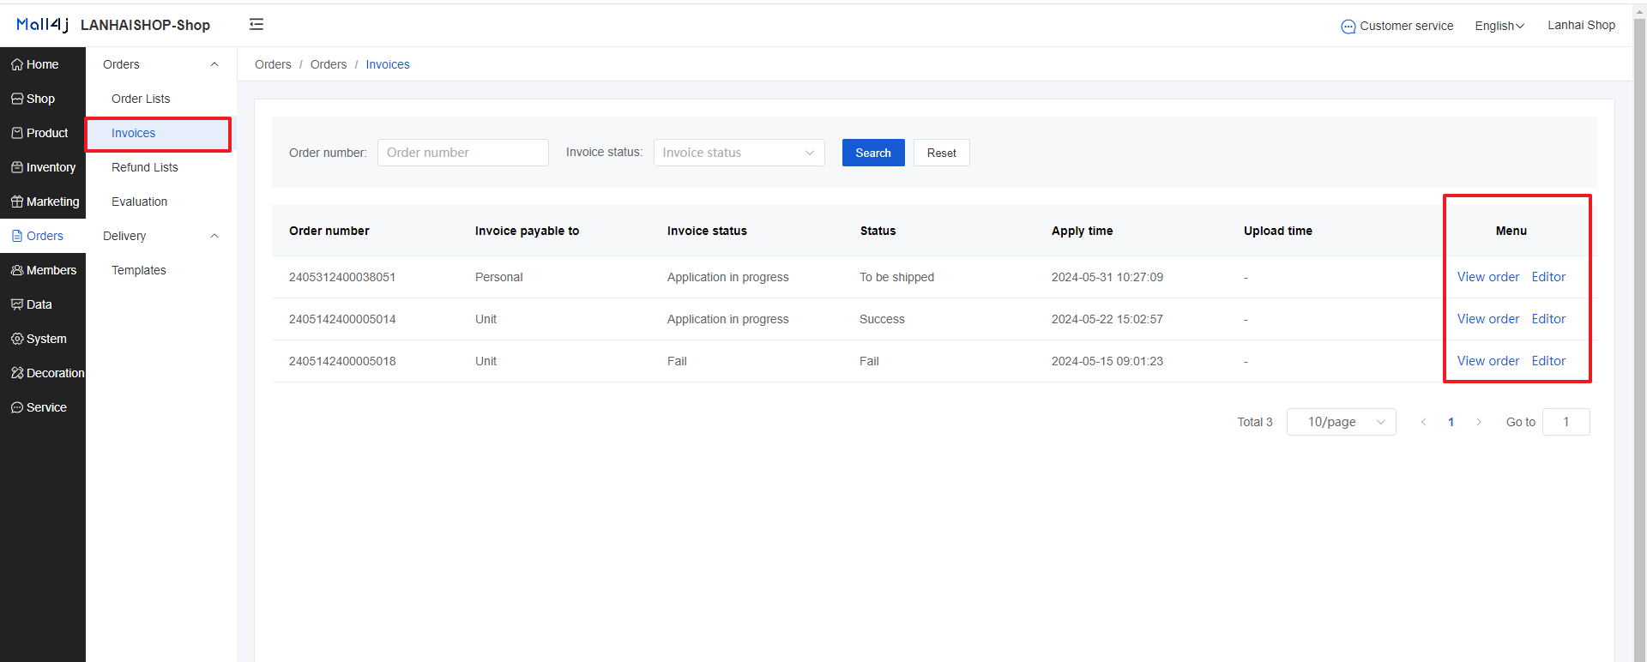Viewport: 1647px width, 662px height.
Task: Open the Decoration section
Action: coord(43,373)
